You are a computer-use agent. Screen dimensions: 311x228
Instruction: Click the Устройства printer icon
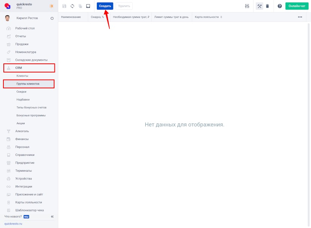9,179
